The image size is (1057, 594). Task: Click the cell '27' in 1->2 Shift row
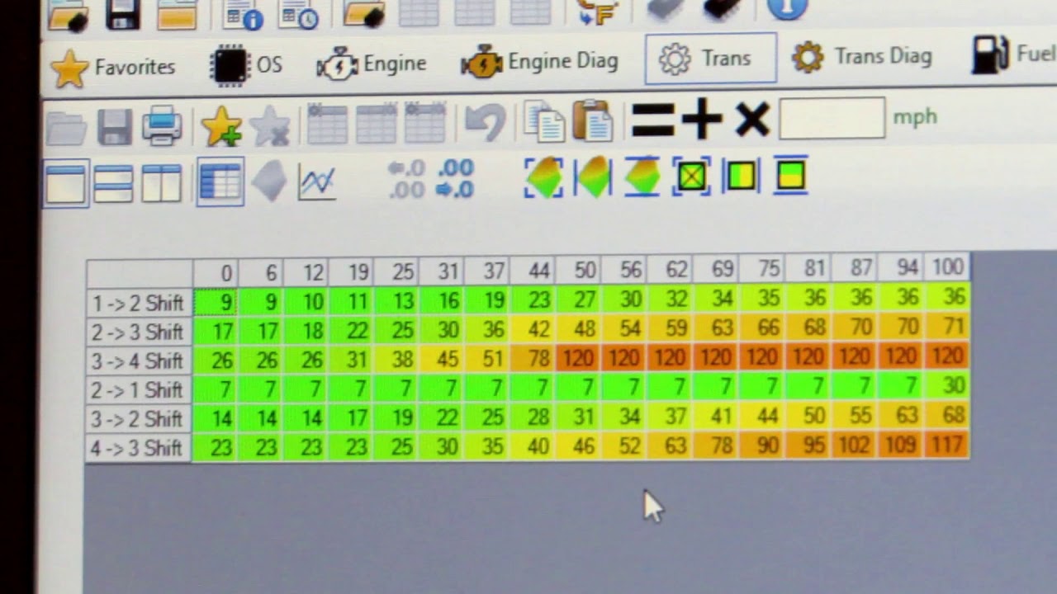point(578,299)
